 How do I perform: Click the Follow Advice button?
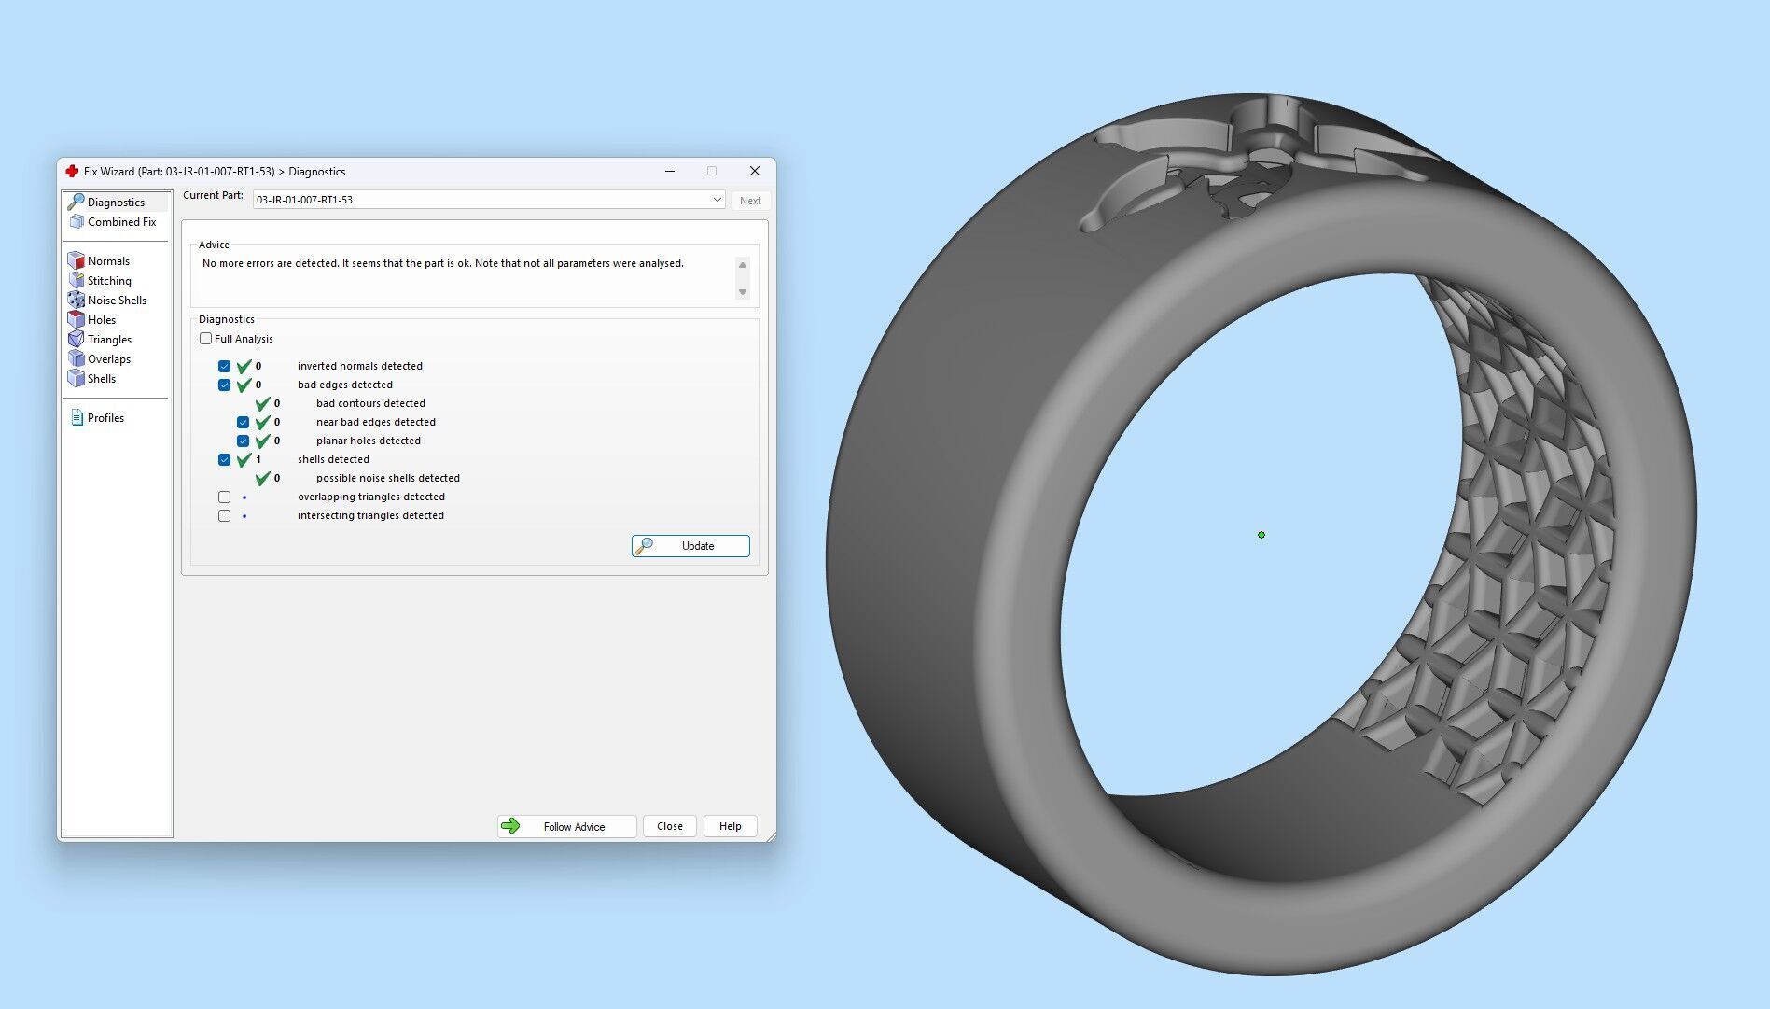pyautogui.click(x=566, y=826)
